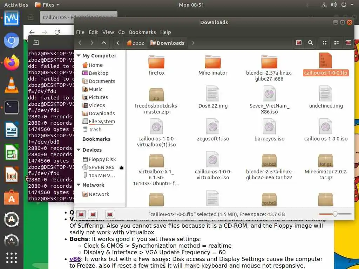
Task: Open the Go menu
Action: (x=121, y=32)
